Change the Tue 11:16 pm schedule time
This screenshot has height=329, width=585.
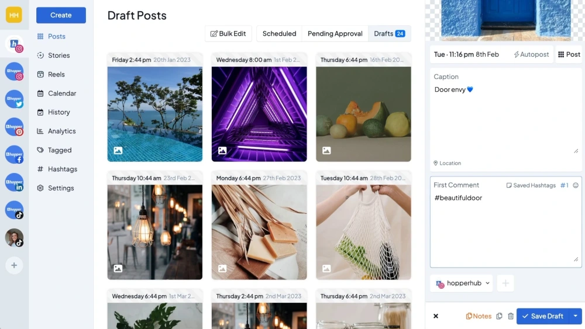point(466,54)
